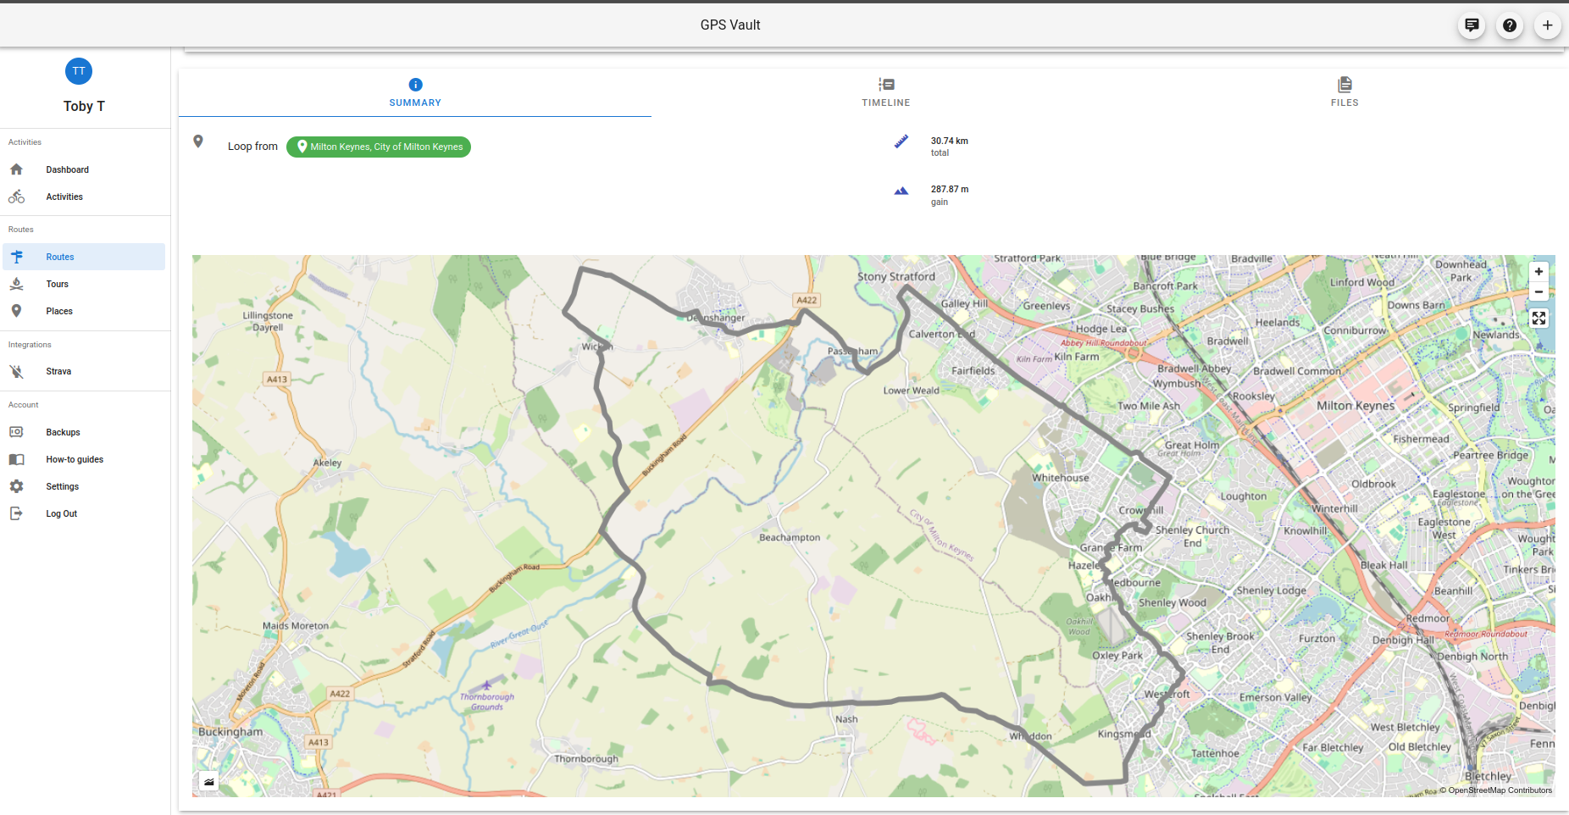
Task: Click the location pin beside Loop from
Action: (198, 141)
